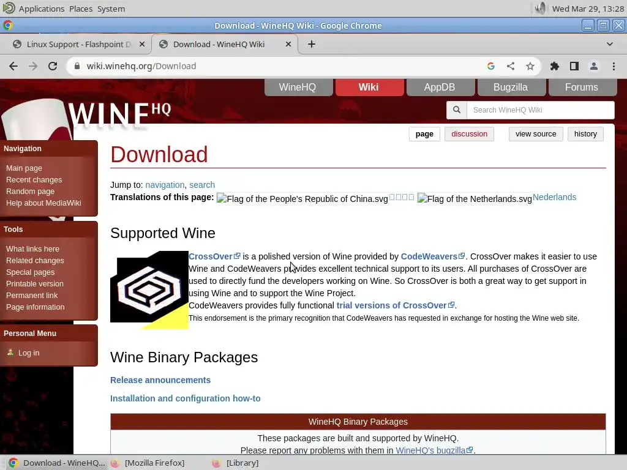Switch to Library taskbar window
627x470 pixels.
(x=236, y=463)
